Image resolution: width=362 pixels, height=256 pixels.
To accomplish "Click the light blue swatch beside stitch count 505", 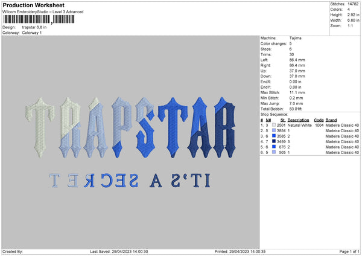I will tap(274, 152).
